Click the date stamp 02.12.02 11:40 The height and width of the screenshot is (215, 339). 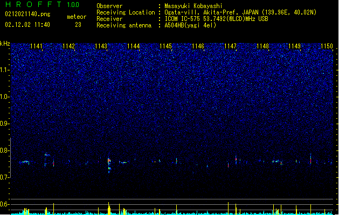point(27,25)
